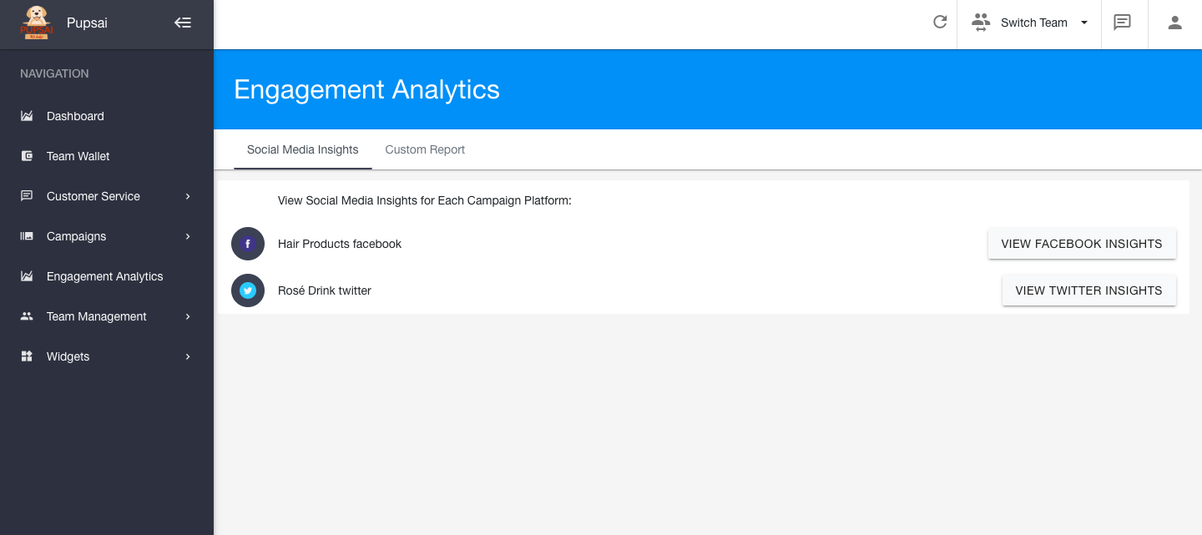The height and width of the screenshot is (535, 1202).
Task: Switch to the Custom Report tab
Action: 425,149
